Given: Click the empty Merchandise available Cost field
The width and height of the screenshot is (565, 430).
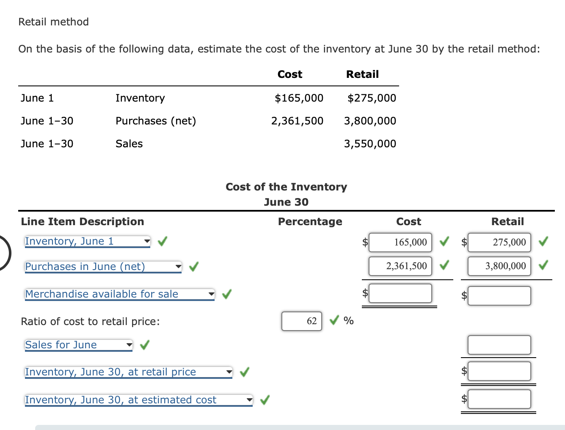Looking at the screenshot, I should (x=400, y=293).
